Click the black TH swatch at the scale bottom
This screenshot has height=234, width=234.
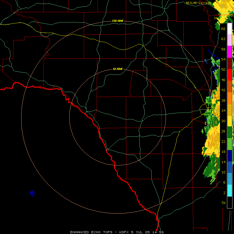pyautogui.click(x=230, y=202)
